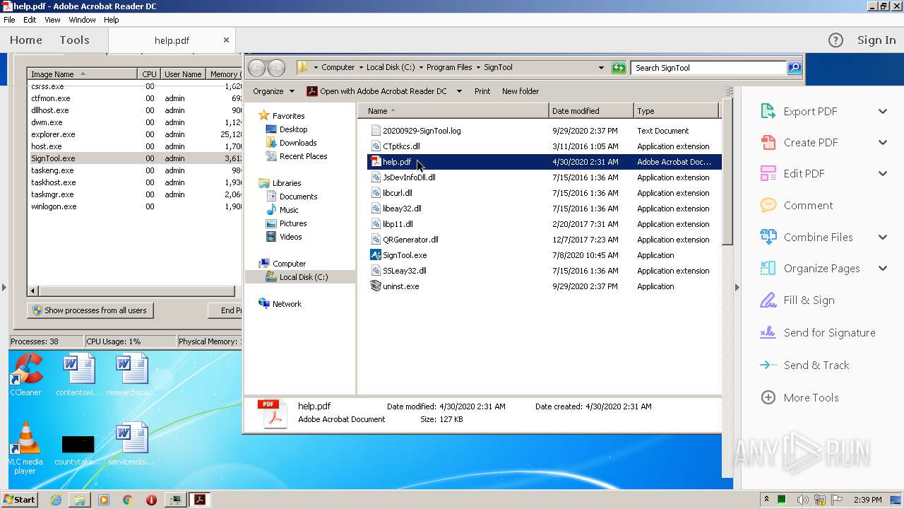Open the Edit menu in Acrobat
This screenshot has width=904, height=509.
(30, 20)
